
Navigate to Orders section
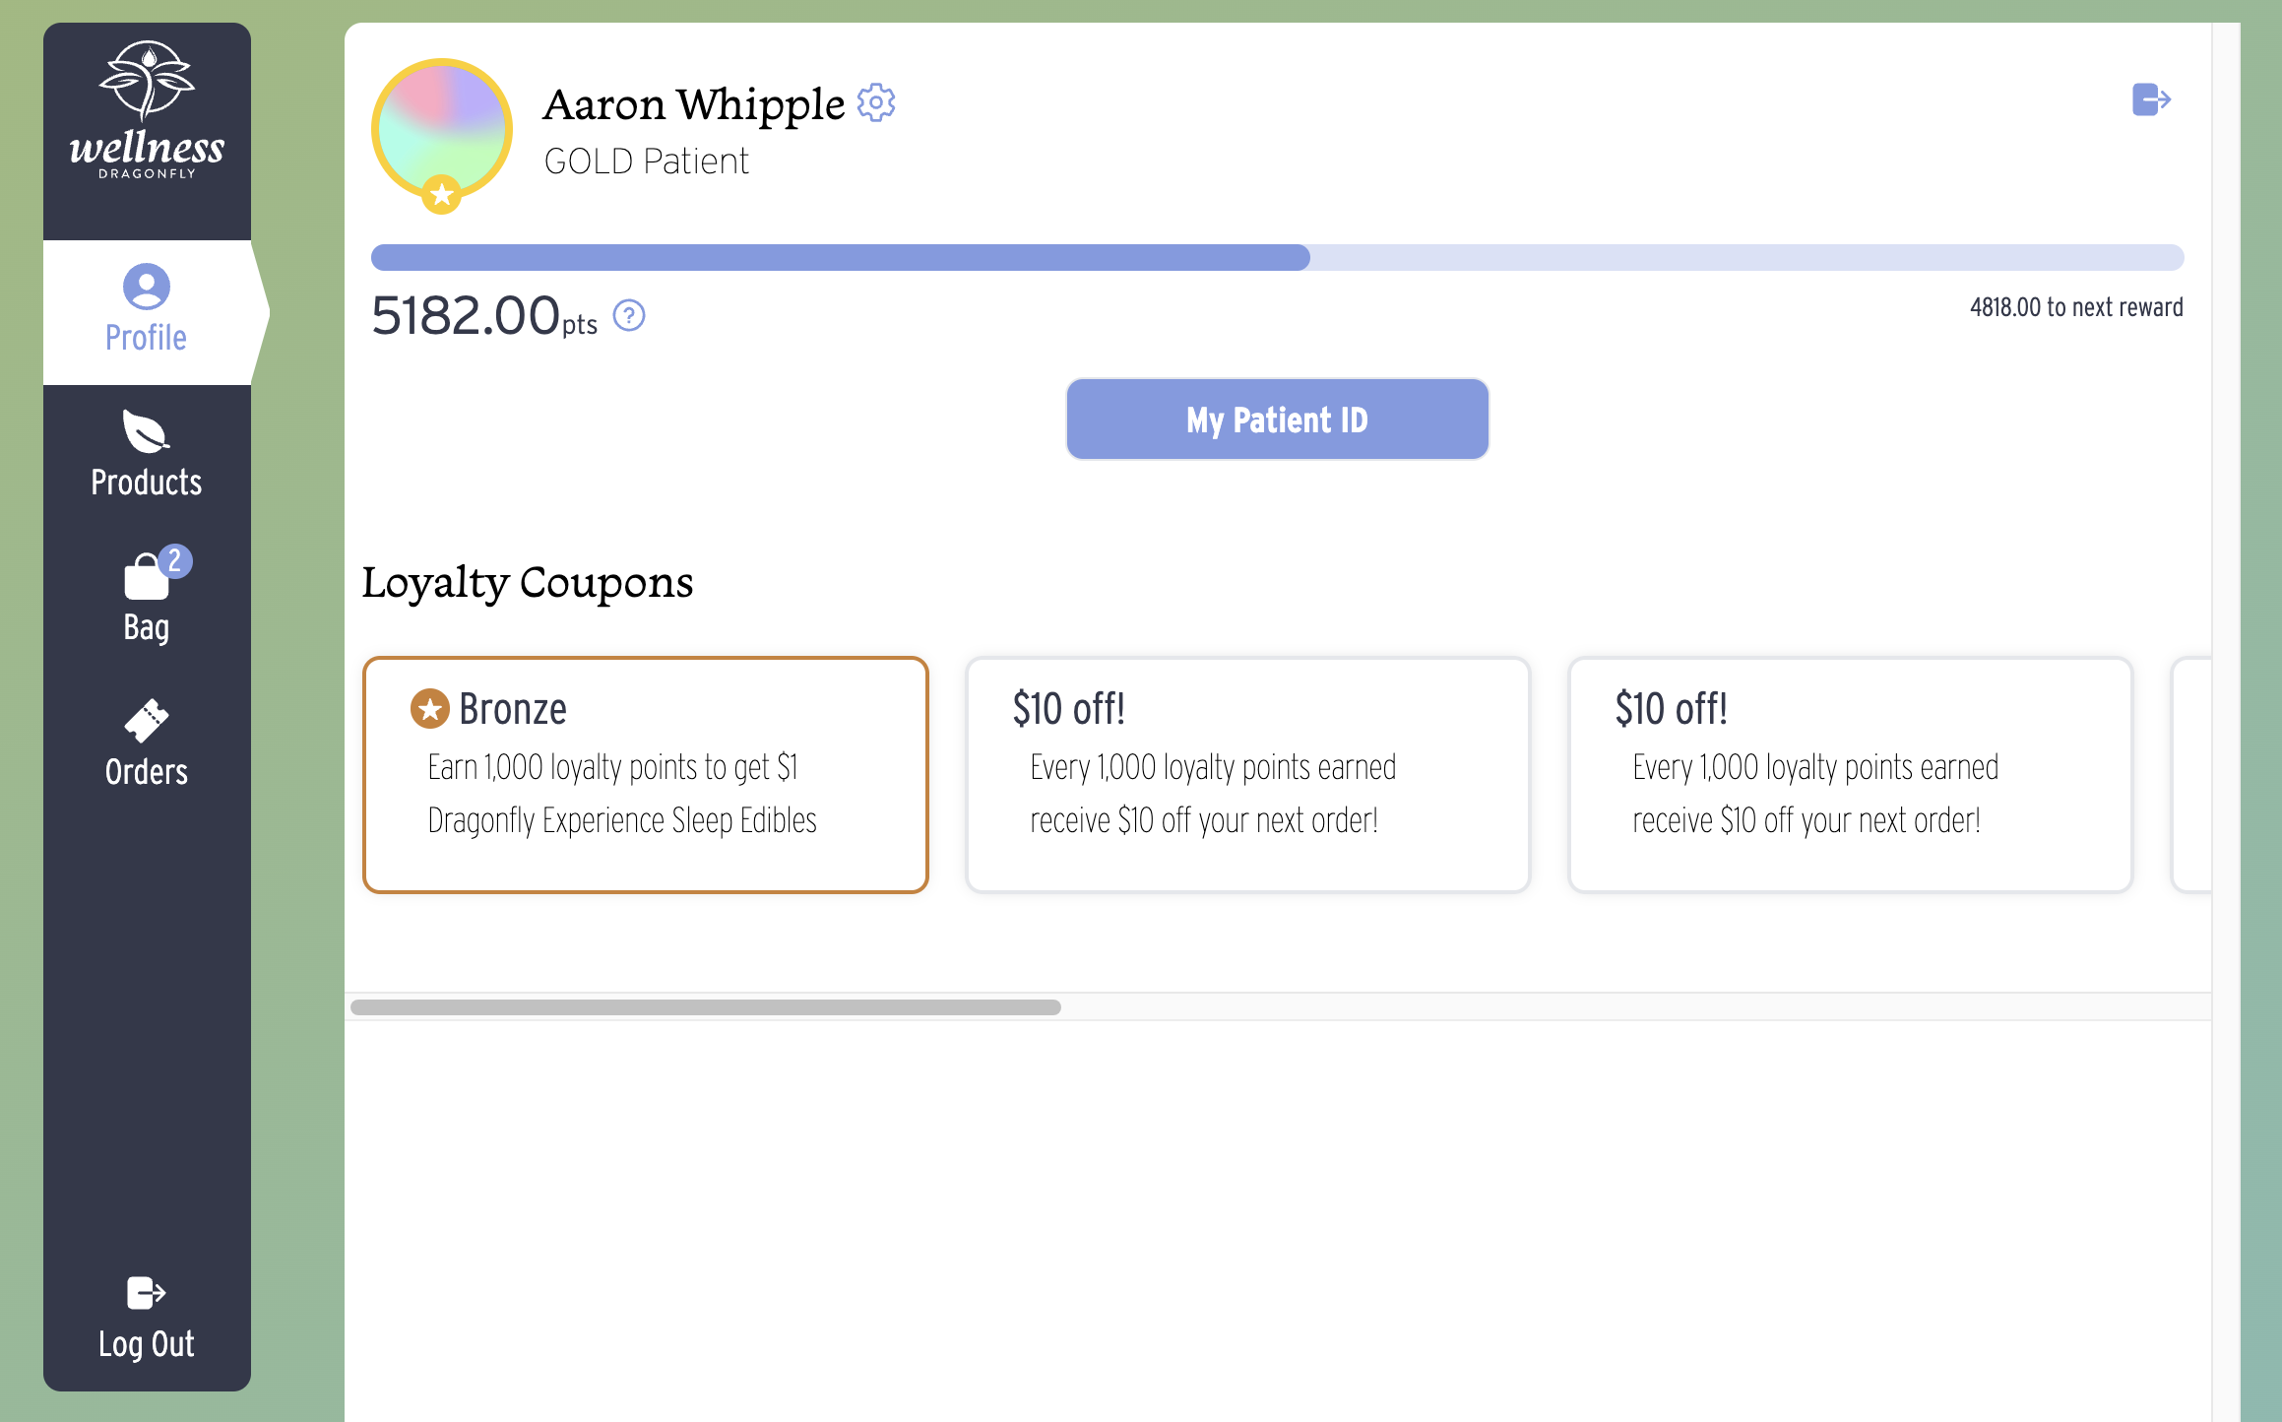coord(146,741)
